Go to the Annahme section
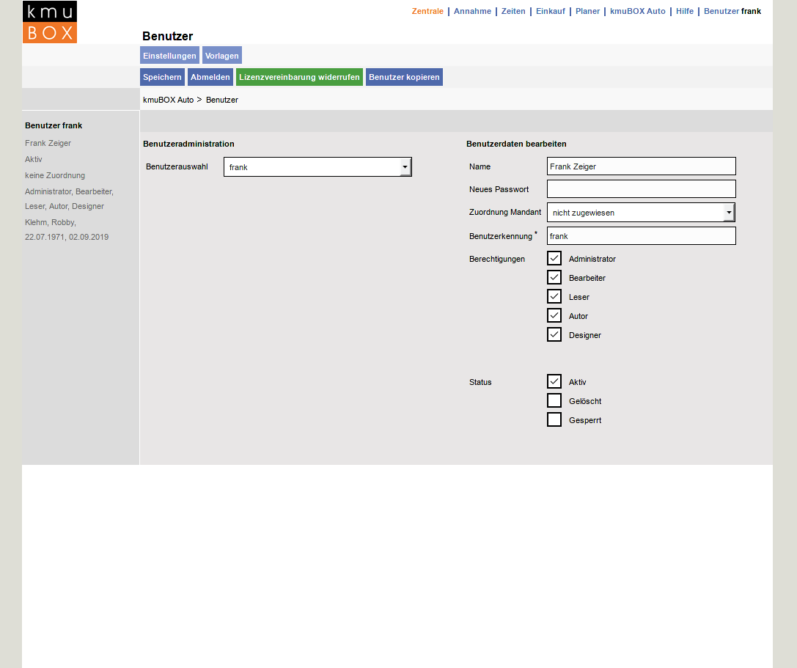 click(x=472, y=11)
